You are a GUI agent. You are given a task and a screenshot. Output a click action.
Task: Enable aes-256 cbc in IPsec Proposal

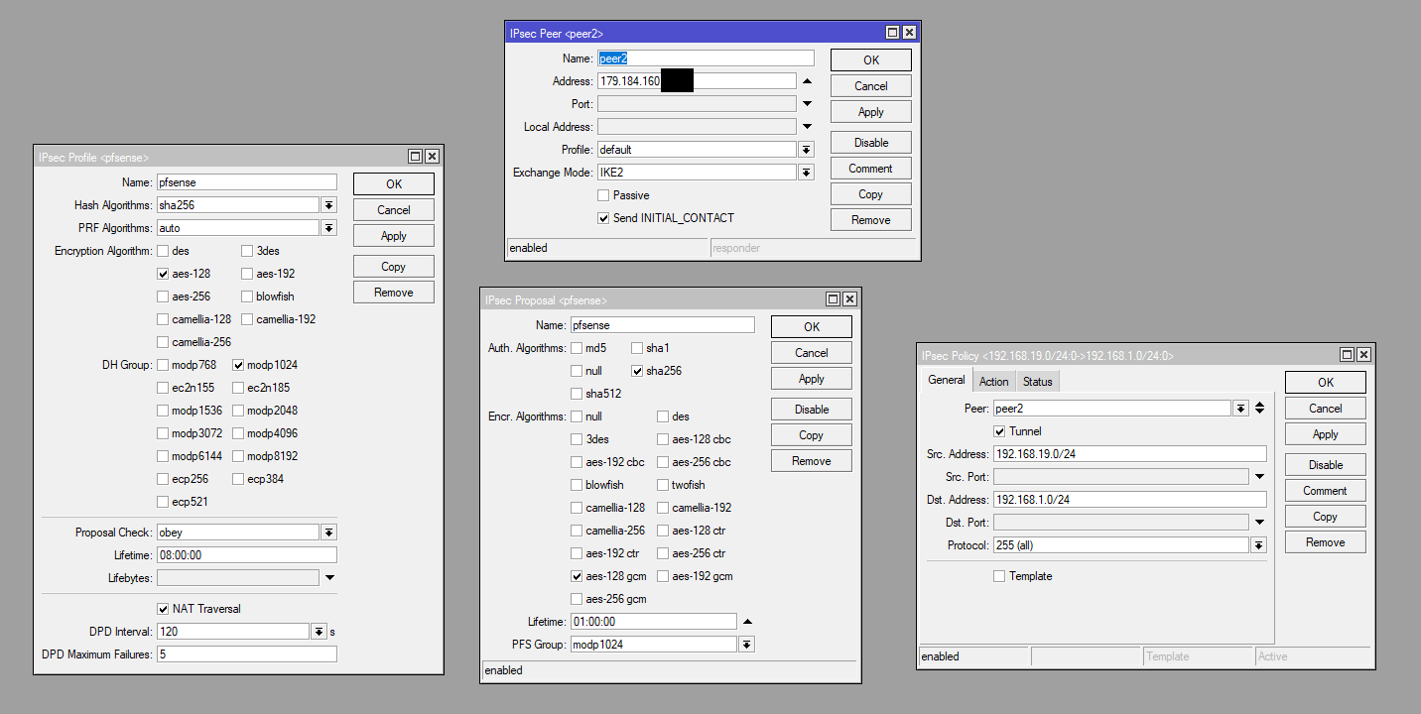coord(663,462)
